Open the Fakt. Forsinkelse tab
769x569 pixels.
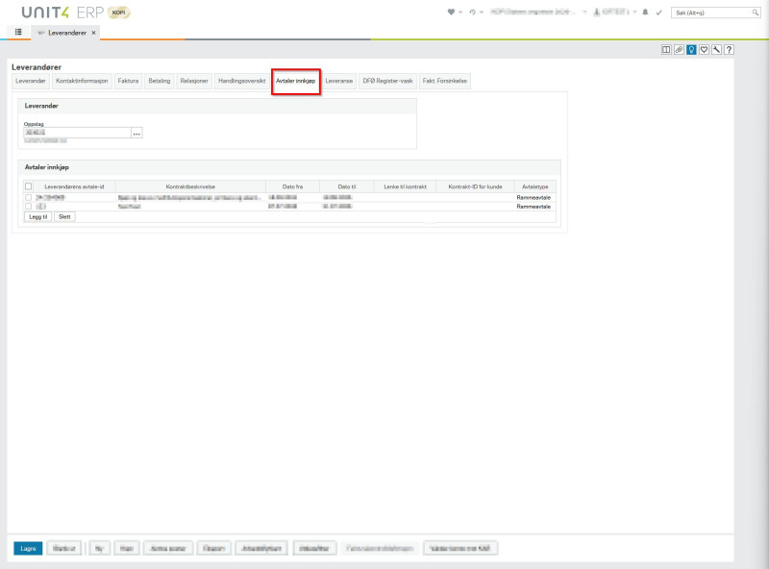click(445, 81)
